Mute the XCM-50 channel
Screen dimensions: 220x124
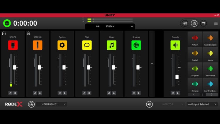coord(16,93)
